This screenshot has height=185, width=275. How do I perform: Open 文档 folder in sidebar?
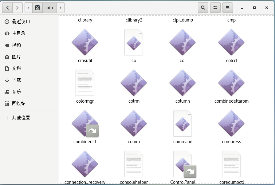tap(29, 69)
